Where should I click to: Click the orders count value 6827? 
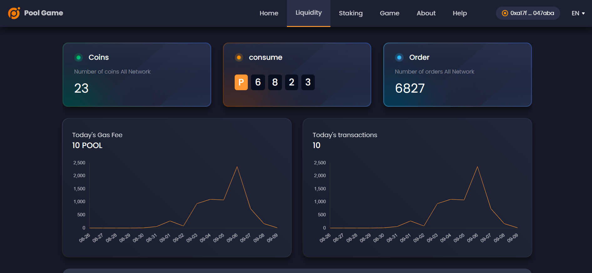point(410,88)
